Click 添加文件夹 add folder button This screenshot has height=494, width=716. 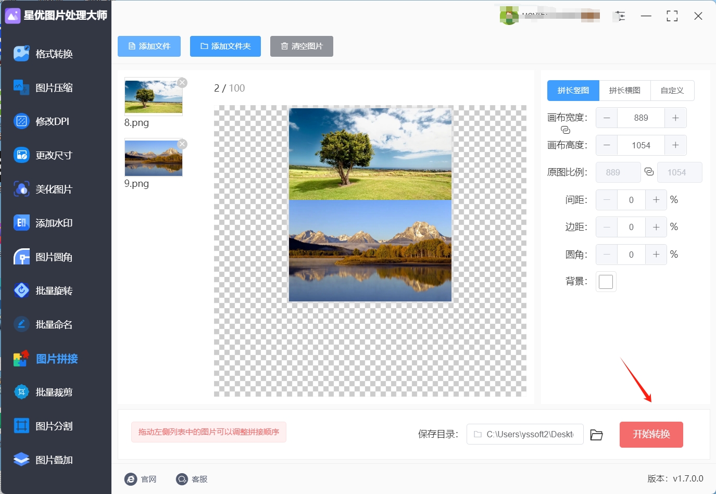click(225, 46)
